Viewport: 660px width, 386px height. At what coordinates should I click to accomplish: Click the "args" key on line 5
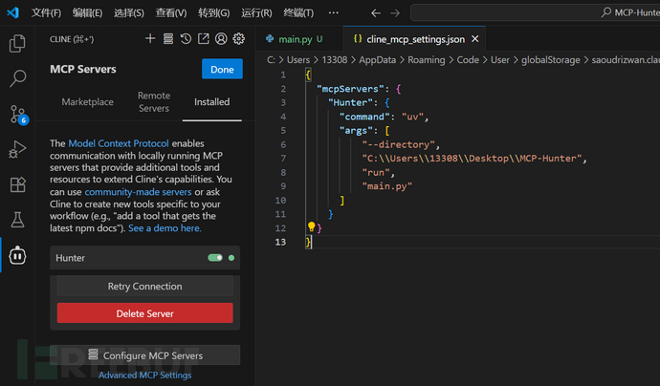tap(356, 131)
